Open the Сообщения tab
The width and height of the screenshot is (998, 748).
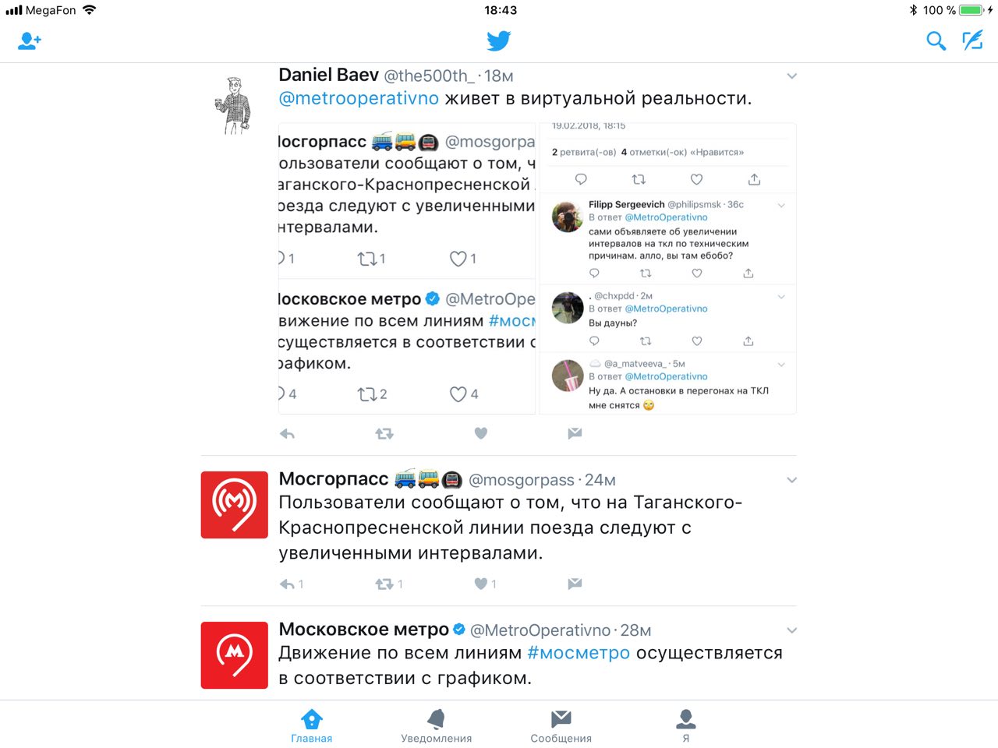(561, 725)
